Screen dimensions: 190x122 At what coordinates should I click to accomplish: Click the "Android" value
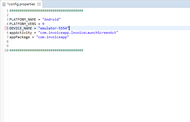[51, 19]
